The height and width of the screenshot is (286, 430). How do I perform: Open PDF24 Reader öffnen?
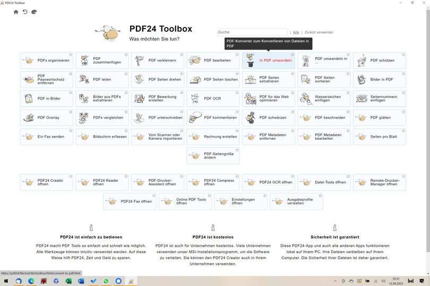(102, 182)
